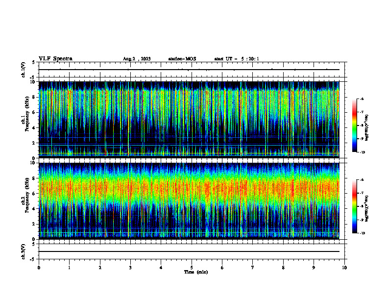Click the ch.3 waveform trace panel

[x=192, y=251]
